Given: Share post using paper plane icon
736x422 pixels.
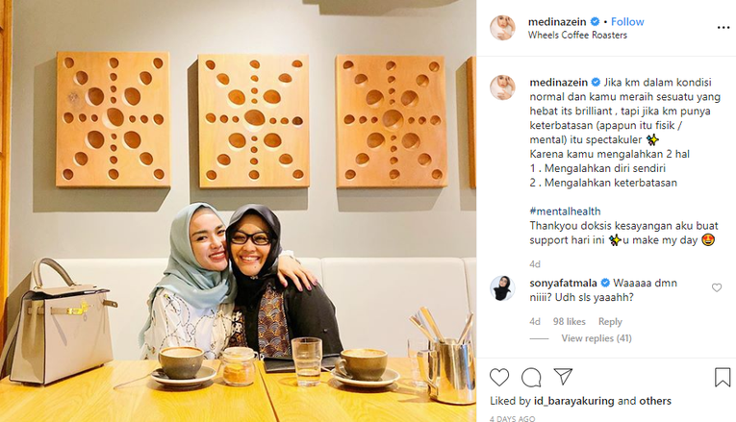Looking at the screenshot, I should [x=563, y=376].
